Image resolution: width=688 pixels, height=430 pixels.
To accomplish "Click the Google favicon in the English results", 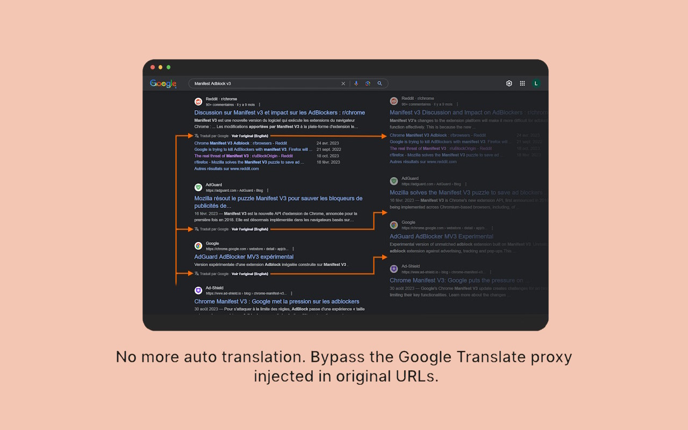I will click(394, 225).
